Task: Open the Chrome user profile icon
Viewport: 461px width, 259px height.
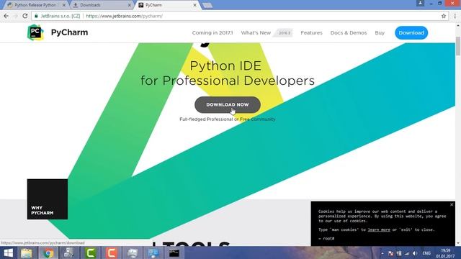Action: [x=420, y=3]
